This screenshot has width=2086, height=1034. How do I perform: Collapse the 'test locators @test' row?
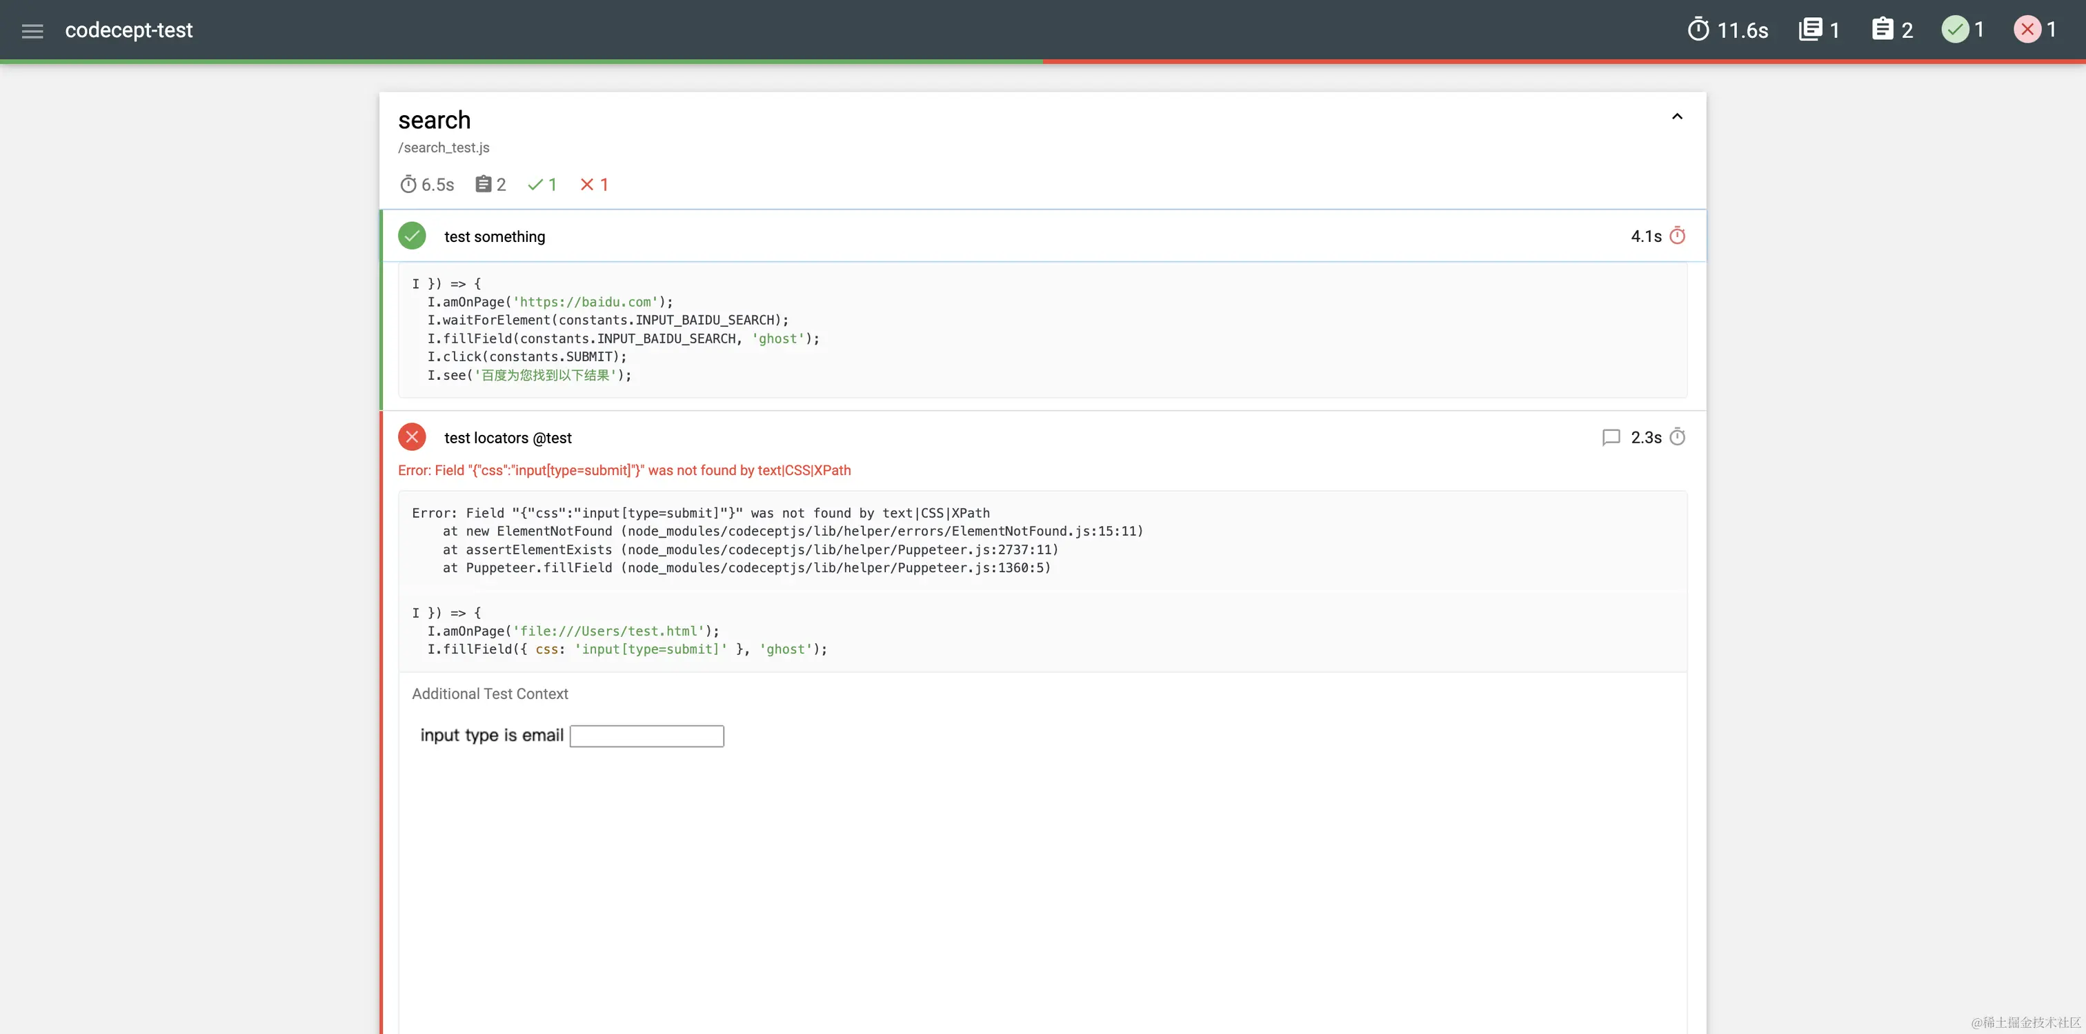pyautogui.click(x=508, y=438)
